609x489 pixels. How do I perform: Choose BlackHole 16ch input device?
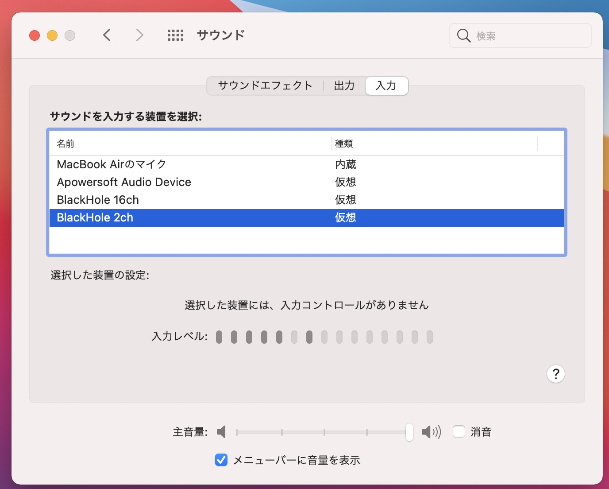98,200
